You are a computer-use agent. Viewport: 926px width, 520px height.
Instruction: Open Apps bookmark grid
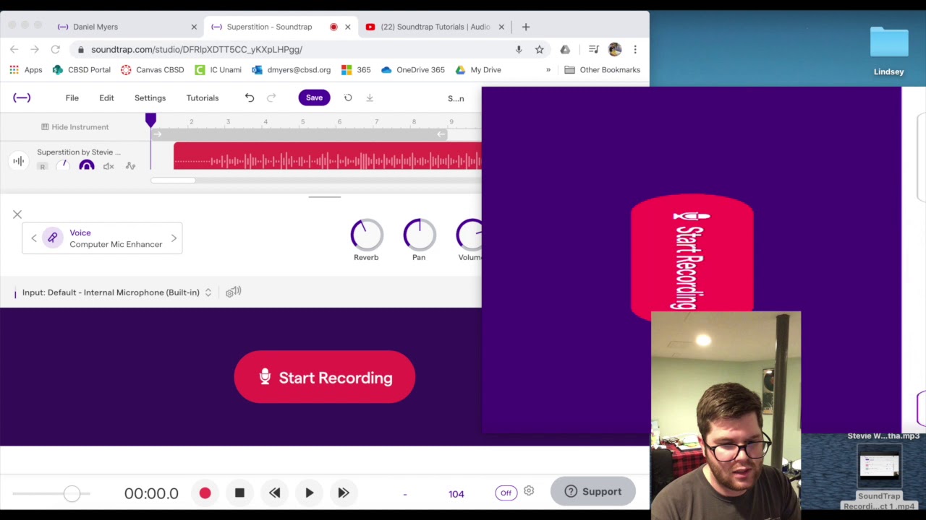26,70
